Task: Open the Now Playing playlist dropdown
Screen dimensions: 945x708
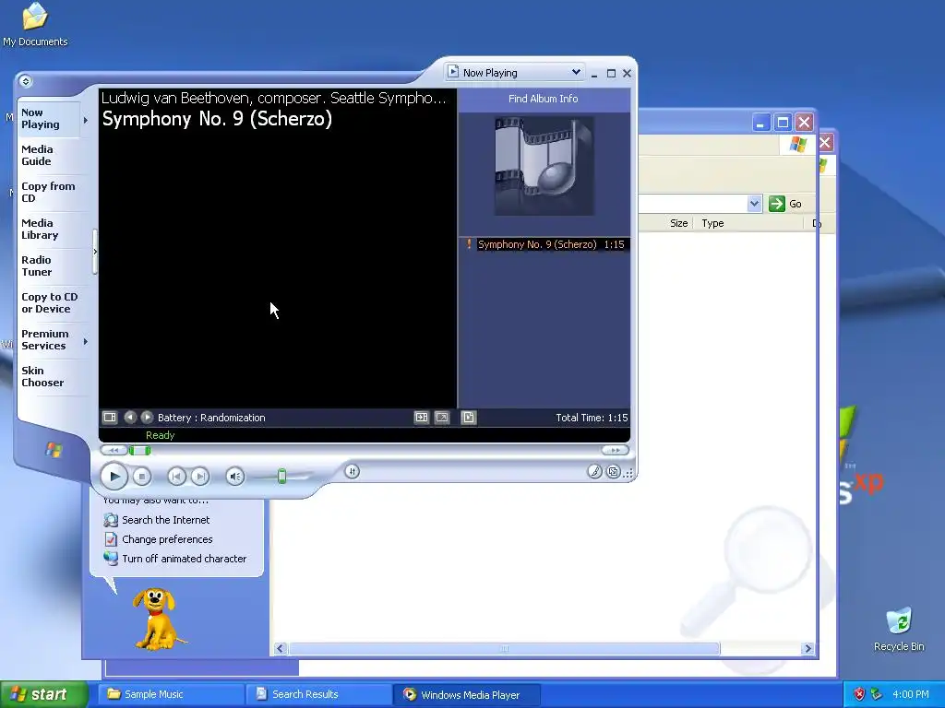Action: [576, 72]
